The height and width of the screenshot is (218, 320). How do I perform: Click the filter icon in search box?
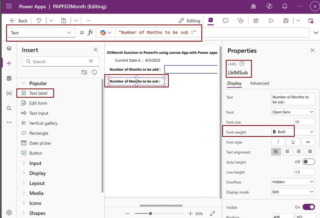tap(91, 61)
